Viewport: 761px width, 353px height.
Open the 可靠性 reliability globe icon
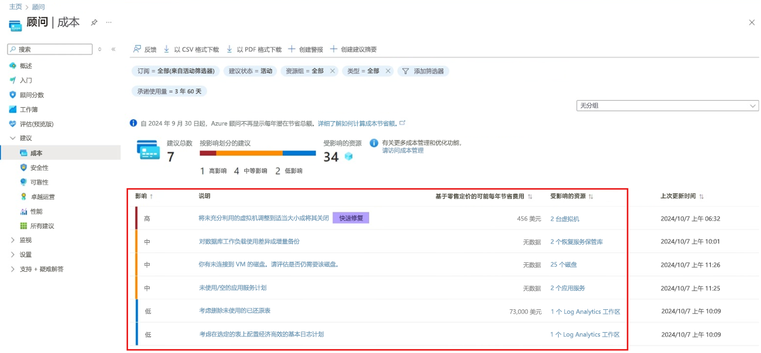point(23,182)
